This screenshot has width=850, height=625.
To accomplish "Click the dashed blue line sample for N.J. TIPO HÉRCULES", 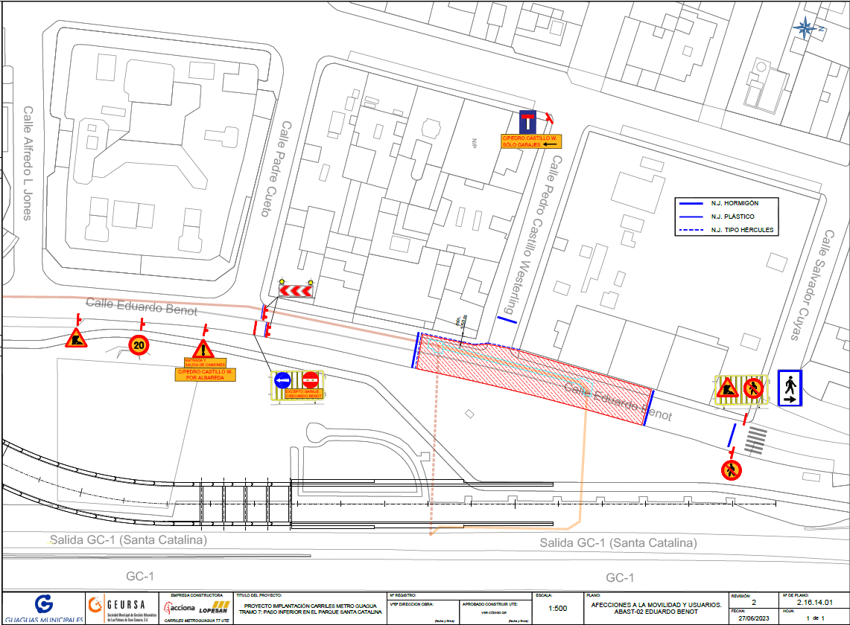I will pyautogui.click(x=691, y=230).
